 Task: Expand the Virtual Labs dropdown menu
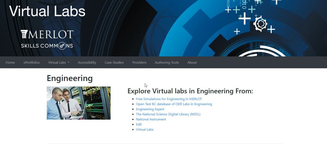click(x=59, y=62)
